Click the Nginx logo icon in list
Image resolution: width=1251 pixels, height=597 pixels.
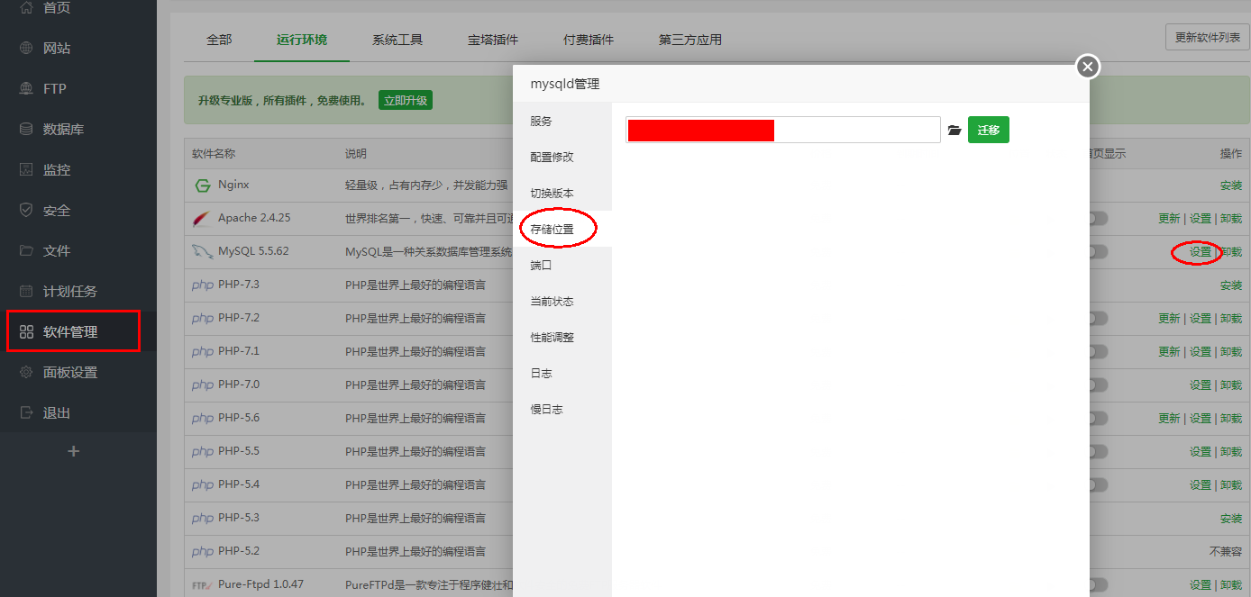pyautogui.click(x=203, y=185)
